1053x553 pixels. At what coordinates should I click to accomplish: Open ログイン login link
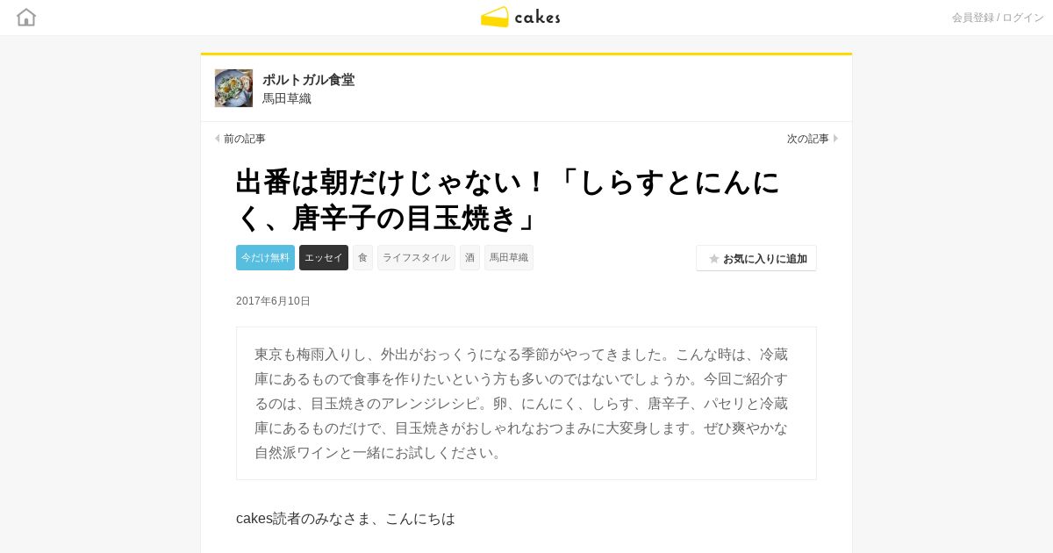[1023, 18]
